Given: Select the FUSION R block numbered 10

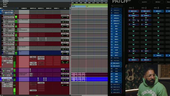Looking at the screenshot, I should click(x=146, y=15).
